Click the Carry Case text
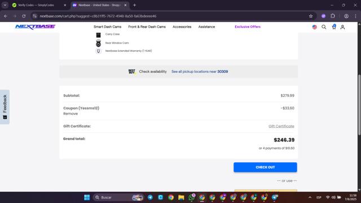This screenshot has height=203, width=361. pos(112,34)
